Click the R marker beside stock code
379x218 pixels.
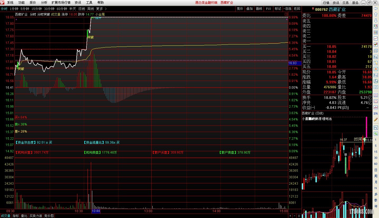(x=313, y=9)
